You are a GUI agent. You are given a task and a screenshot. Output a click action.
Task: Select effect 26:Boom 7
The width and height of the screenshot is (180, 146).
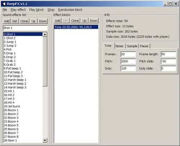[x=23, y=133]
